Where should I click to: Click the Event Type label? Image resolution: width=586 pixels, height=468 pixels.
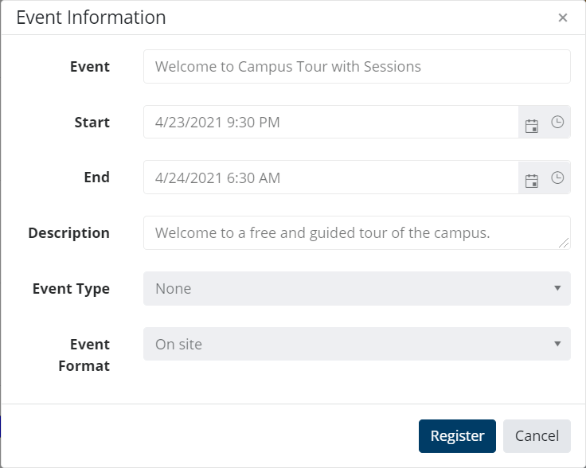pos(71,289)
